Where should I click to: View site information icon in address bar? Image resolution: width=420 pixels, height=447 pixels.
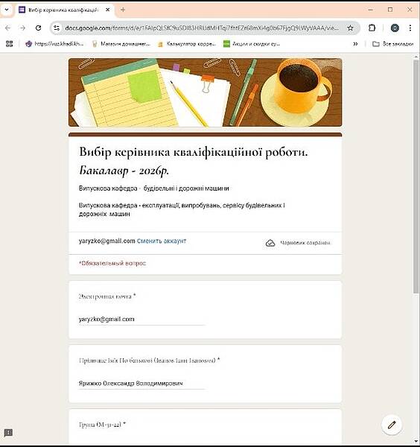point(57,28)
